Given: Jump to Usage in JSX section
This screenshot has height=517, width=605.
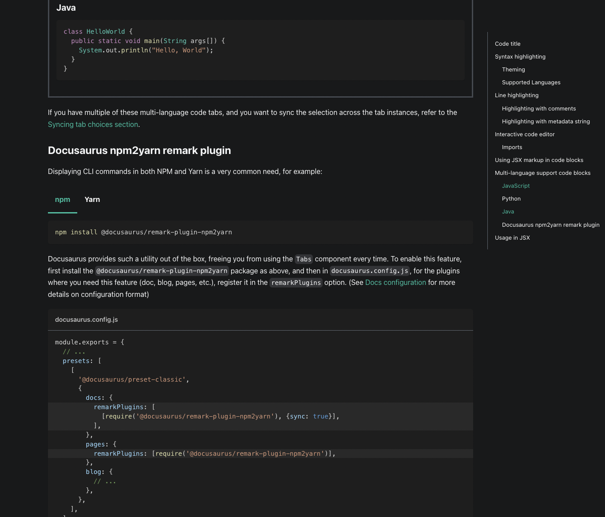Looking at the screenshot, I should click(512, 238).
